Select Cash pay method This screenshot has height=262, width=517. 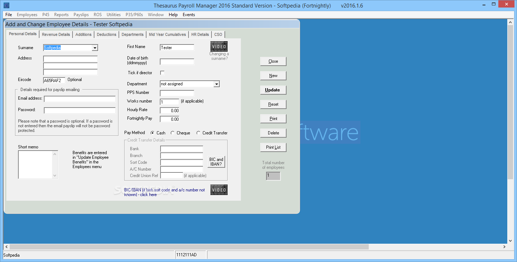coord(152,133)
